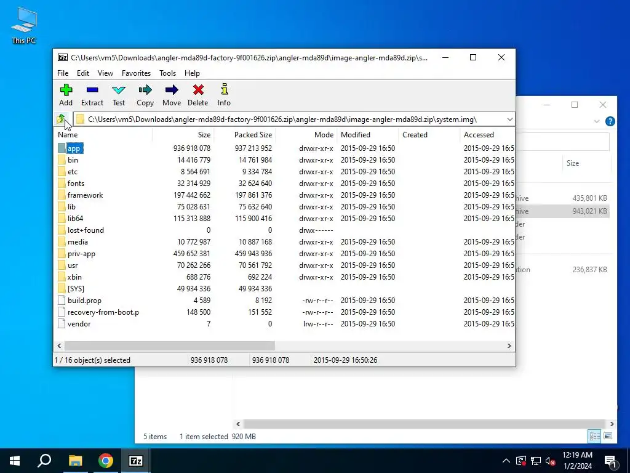Click the 7-Zip scroll right arrow
The width and height of the screenshot is (630, 473).
509,346
